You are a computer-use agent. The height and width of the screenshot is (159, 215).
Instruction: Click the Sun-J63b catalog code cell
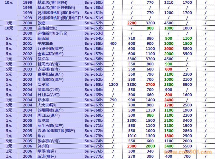(94, 85)
